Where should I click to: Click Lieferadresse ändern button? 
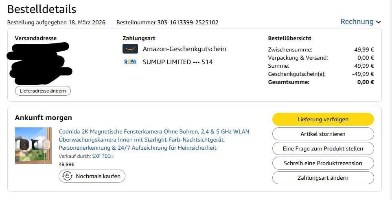[x=43, y=91]
